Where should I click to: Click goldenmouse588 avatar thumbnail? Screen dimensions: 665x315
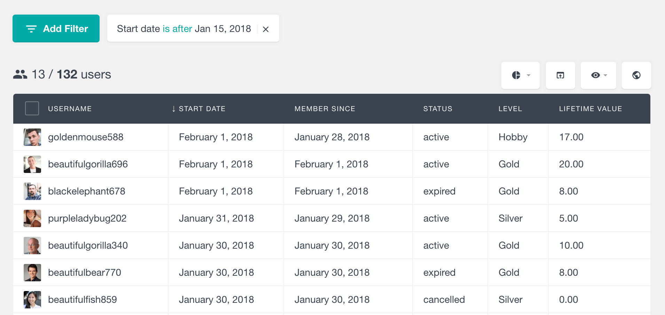(x=32, y=137)
